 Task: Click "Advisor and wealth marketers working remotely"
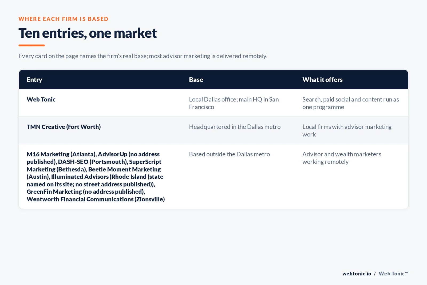342,158
